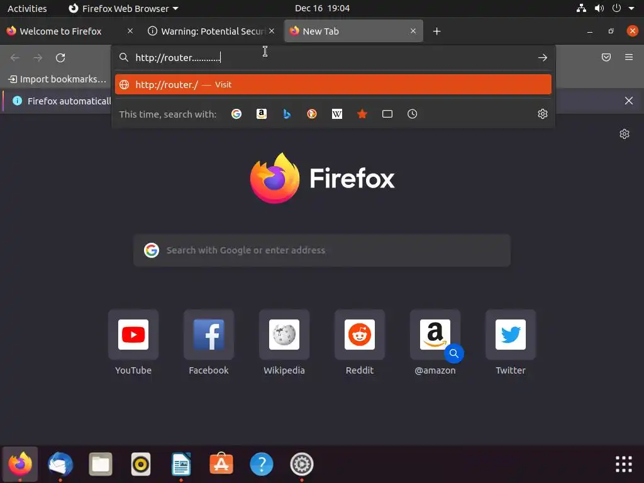Open a new tab with plus button
This screenshot has height=483, width=644.
tap(436, 31)
